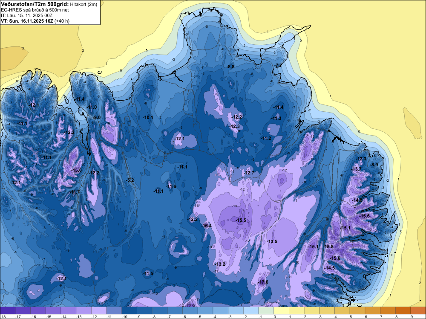The height and width of the screenshot is (319, 426).
Task: Pick the '-13.2' temperature value
Action: pos(220,264)
